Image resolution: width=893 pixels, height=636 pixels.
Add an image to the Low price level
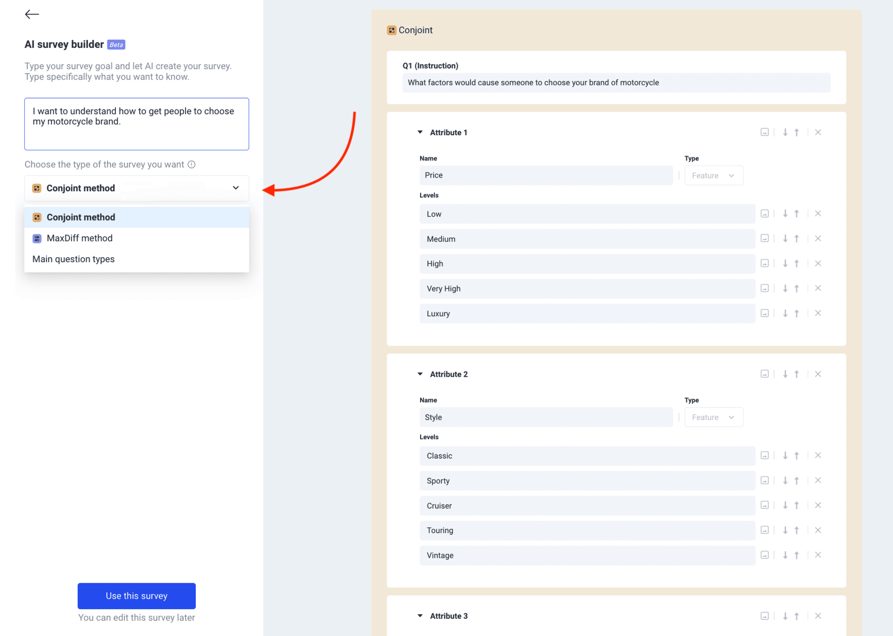click(765, 213)
